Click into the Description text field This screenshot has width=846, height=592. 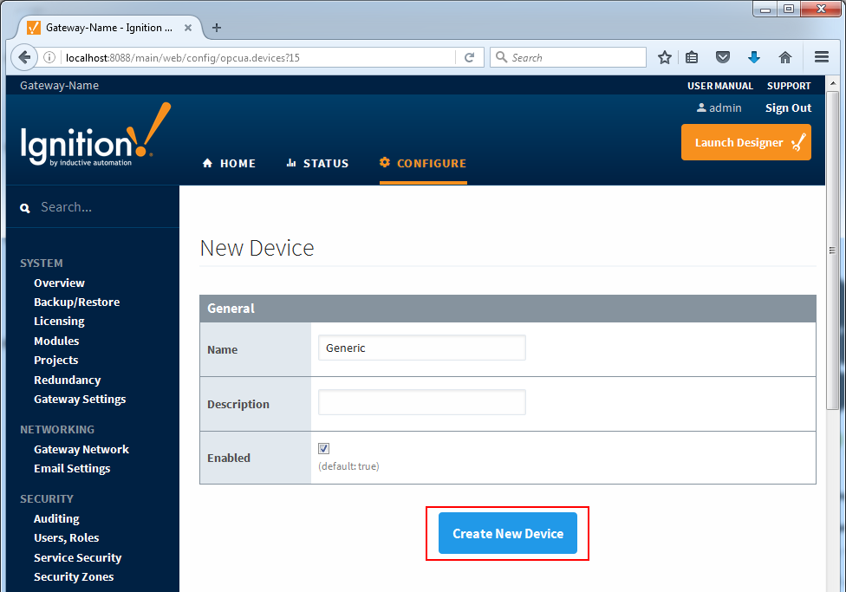[x=421, y=402]
